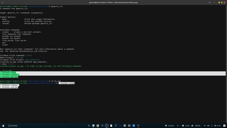Click the green 'Created project my_app' message

coord(41,66)
